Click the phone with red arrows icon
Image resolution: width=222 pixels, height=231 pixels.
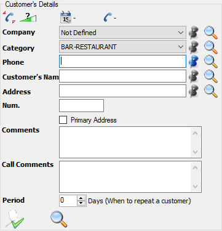9,17
